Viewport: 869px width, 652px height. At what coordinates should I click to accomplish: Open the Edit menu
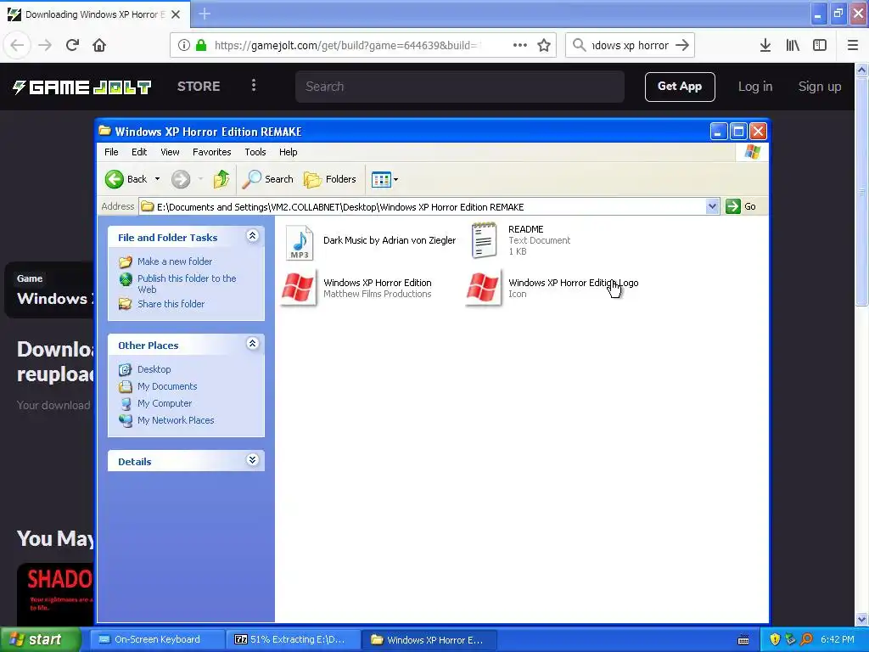(139, 152)
